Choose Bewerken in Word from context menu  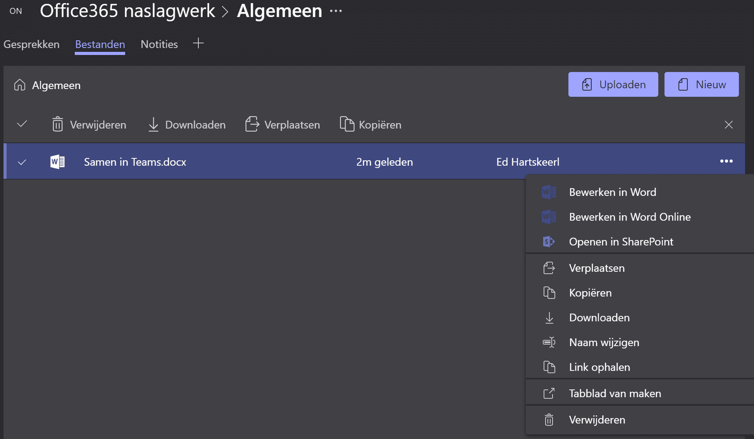(x=640, y=192)
